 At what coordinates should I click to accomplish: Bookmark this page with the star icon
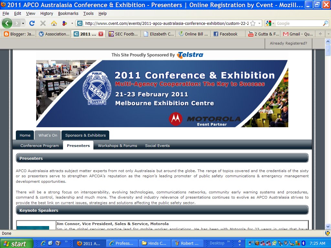pos(253,23)
